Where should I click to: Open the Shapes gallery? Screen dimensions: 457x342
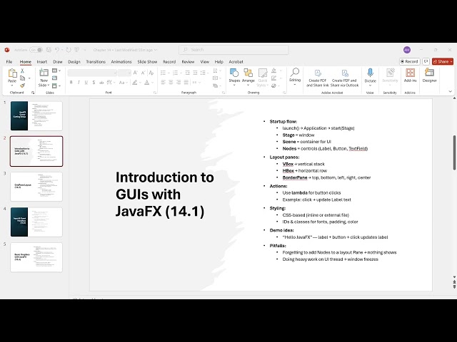234,76
